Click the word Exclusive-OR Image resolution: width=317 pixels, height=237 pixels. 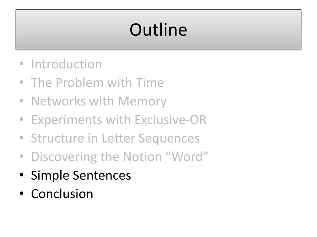pyautogui.click(x=171, y=120)
